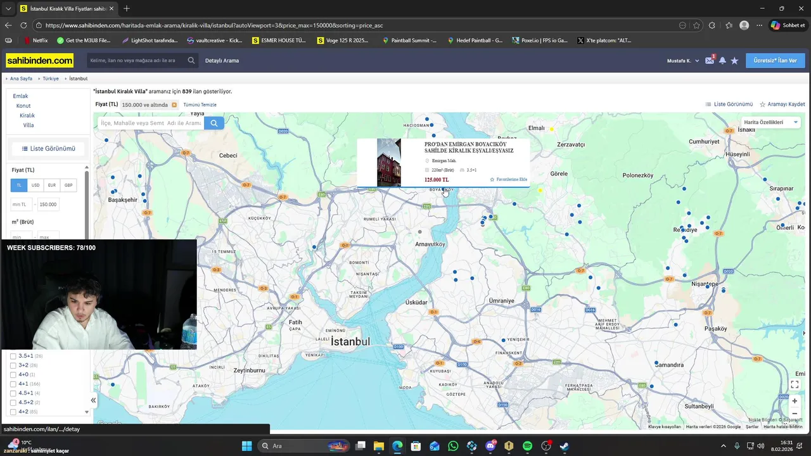Click the blue map search button
Screen dimensions: 811x456
tap(214, 123)
